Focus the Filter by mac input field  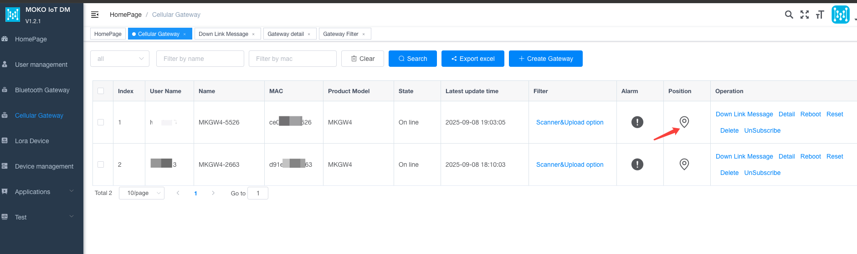point(293,59)
